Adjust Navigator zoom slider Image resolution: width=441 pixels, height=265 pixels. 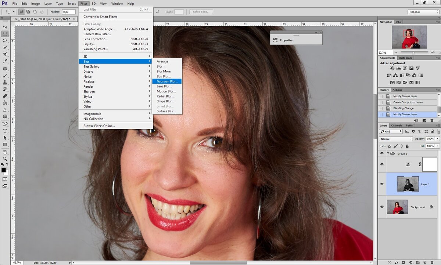coord(413,52)
